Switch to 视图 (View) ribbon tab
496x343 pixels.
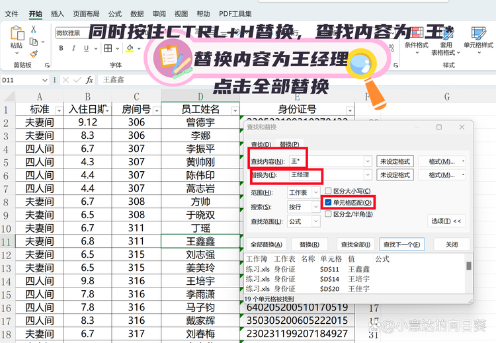181,14
